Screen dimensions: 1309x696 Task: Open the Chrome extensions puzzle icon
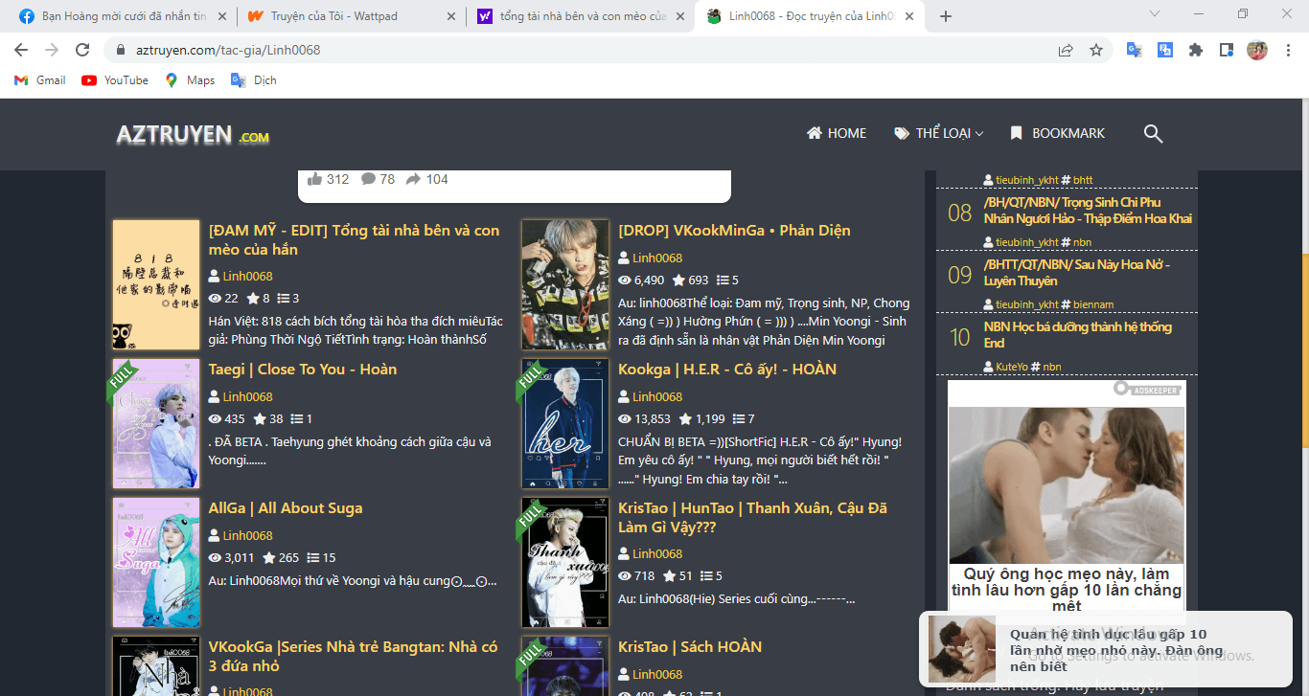[x=1195, y=51]
